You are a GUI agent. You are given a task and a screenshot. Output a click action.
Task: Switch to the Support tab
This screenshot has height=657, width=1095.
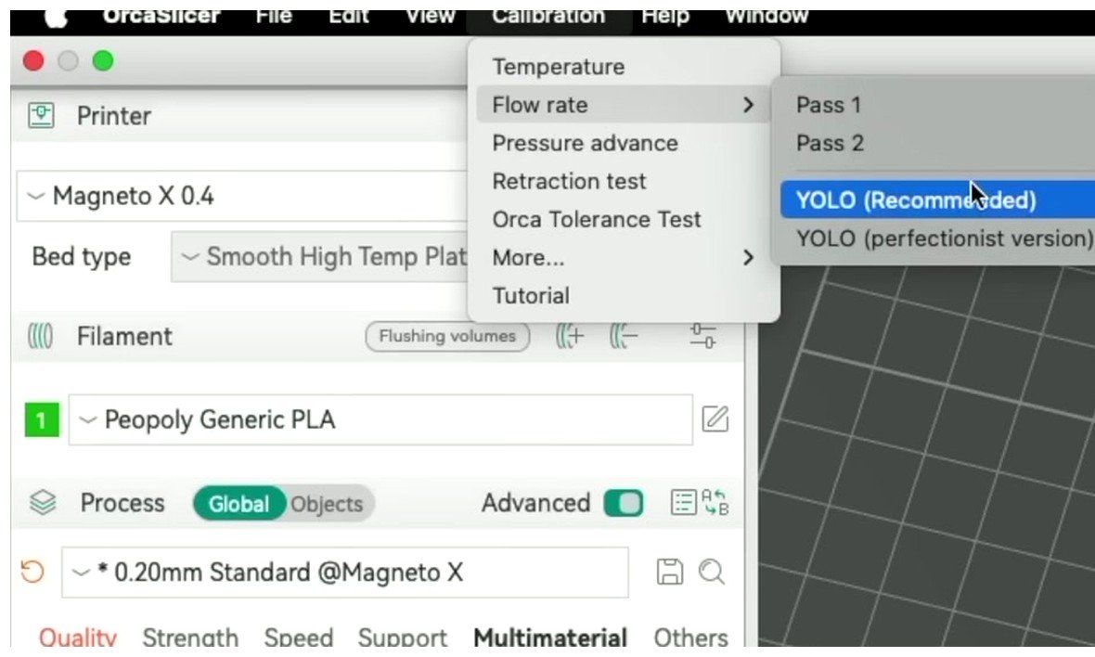point(402,637)
